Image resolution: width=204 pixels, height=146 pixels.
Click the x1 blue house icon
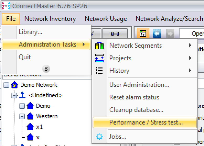(x=30, y=127)
